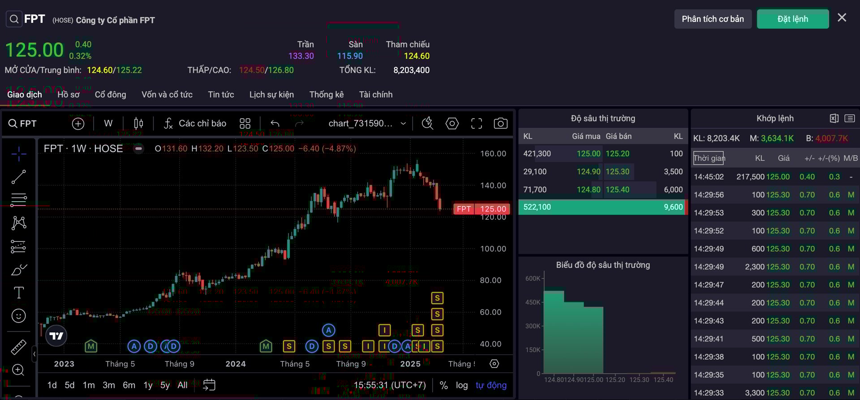Switch to the Tin tức tab
Viewport: 860px width, 400px height.
221,95
